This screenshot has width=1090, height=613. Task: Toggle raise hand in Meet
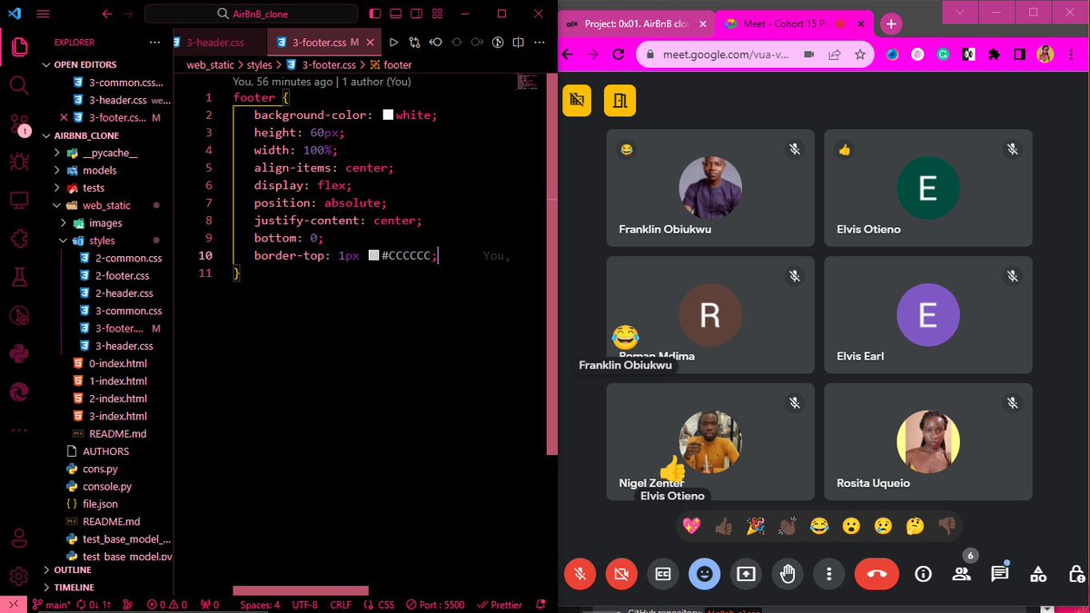[x=788, y=574]
